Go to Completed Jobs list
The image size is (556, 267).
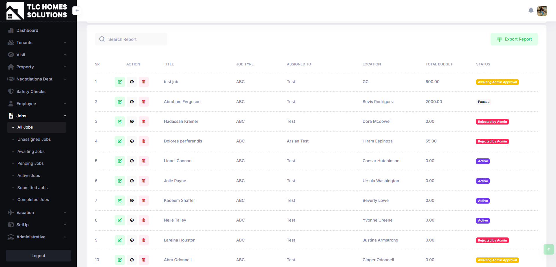pyautogui.click(x=33, y=200)
